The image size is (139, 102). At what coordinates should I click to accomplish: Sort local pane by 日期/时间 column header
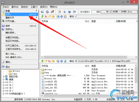[x=125, y=66]
